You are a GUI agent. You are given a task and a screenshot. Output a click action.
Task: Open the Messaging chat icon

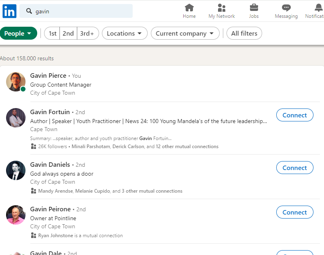tap(286, 8)
